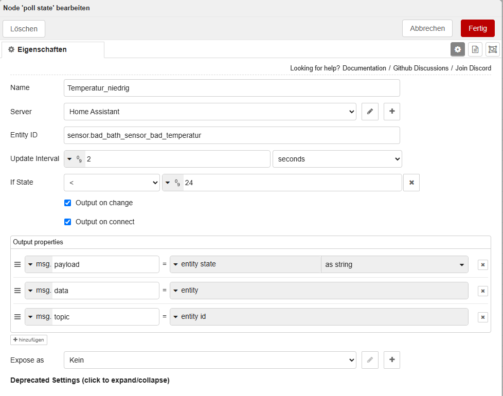503x396 pixels.
Task: Remove the If State condition
Action: (411, 183)
